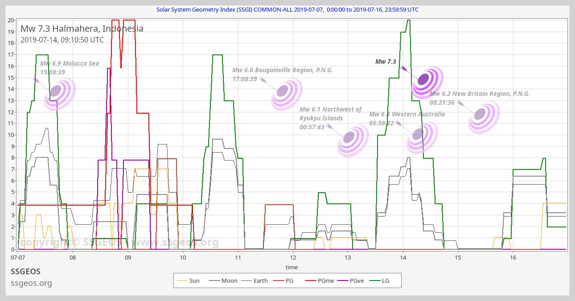Click the 'Mw 7.3 Halmahera, Indonesia' heading
Image resolution: width=575 pixels, height=301 pixels.
coord(82,29)
